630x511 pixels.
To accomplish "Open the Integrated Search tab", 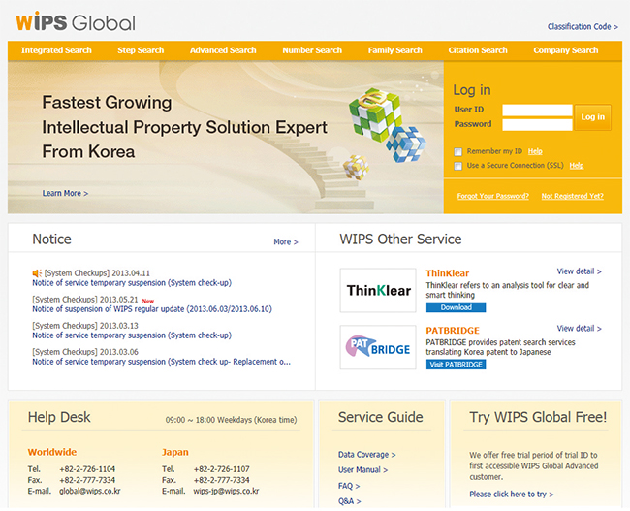I will (56, 50).
